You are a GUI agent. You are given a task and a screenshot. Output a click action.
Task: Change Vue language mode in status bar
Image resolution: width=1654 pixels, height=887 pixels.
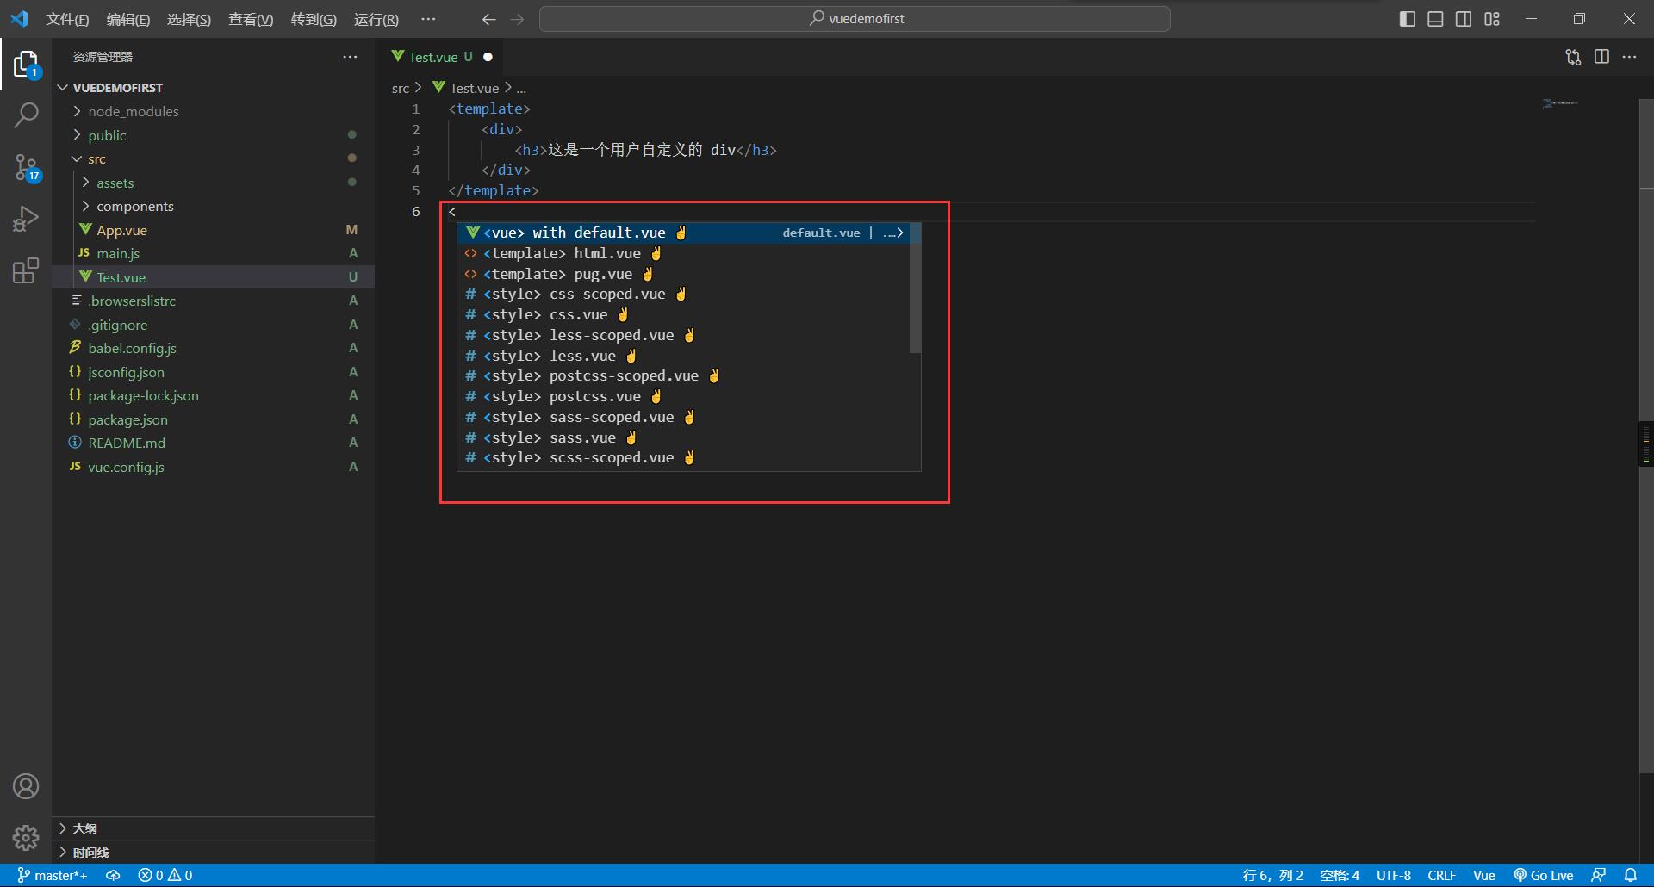(1483, 875)
